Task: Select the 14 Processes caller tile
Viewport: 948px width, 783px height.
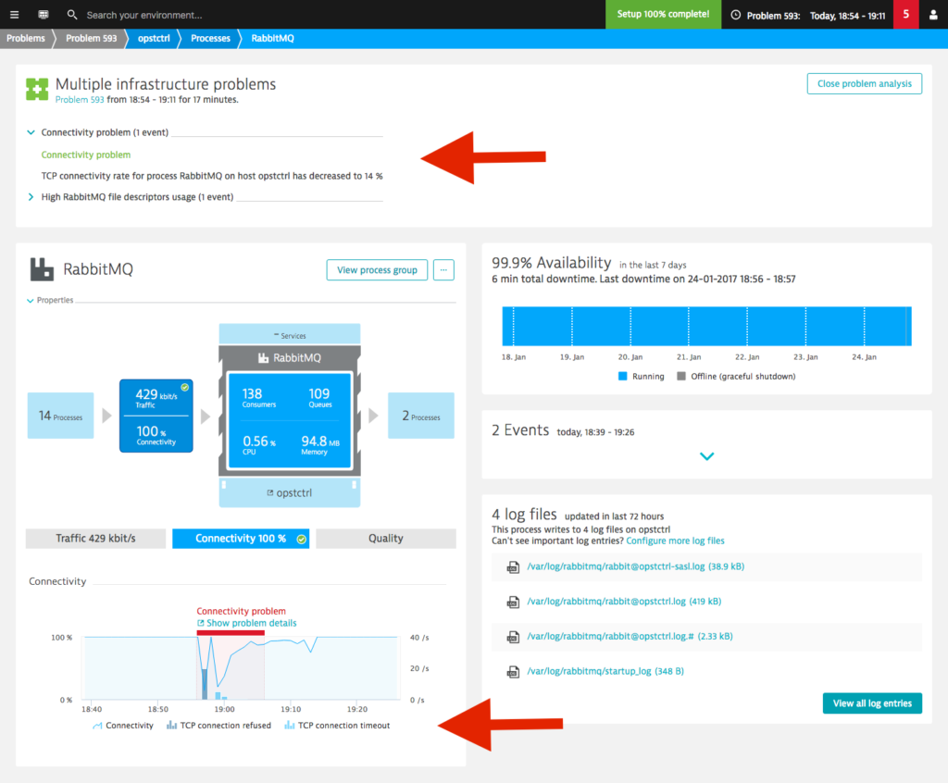Action: pos(60,416)
